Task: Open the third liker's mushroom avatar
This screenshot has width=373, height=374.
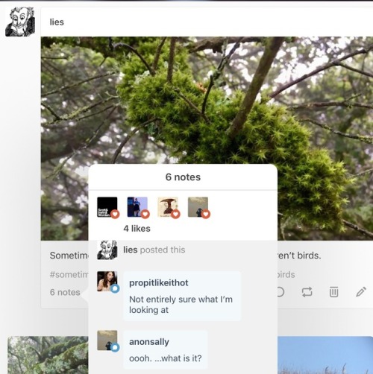Action: [168, 207]
